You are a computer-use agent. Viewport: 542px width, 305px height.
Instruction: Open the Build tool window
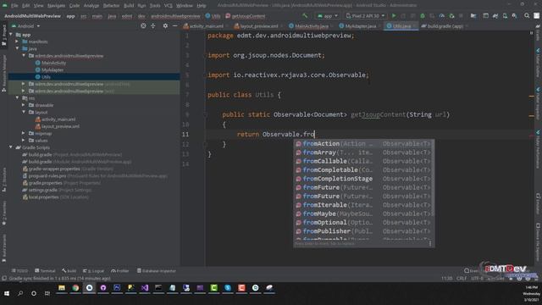click(x=69, y=271)
